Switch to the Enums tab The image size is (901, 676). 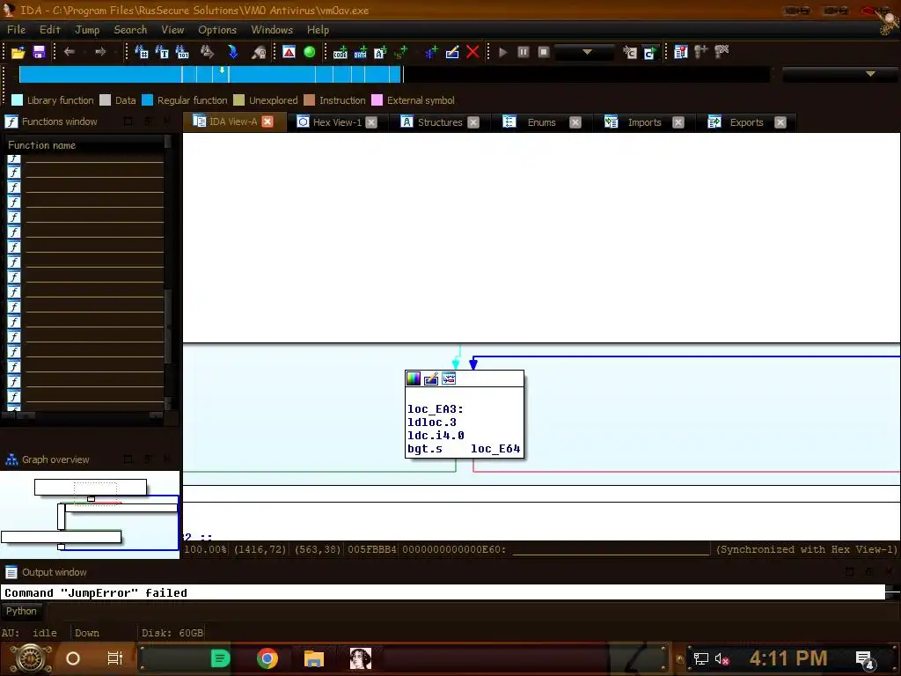541,122
